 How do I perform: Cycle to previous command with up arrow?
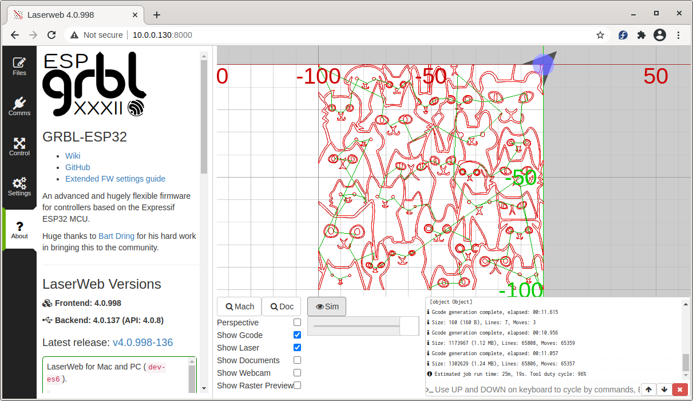click(x=648, y=390)
